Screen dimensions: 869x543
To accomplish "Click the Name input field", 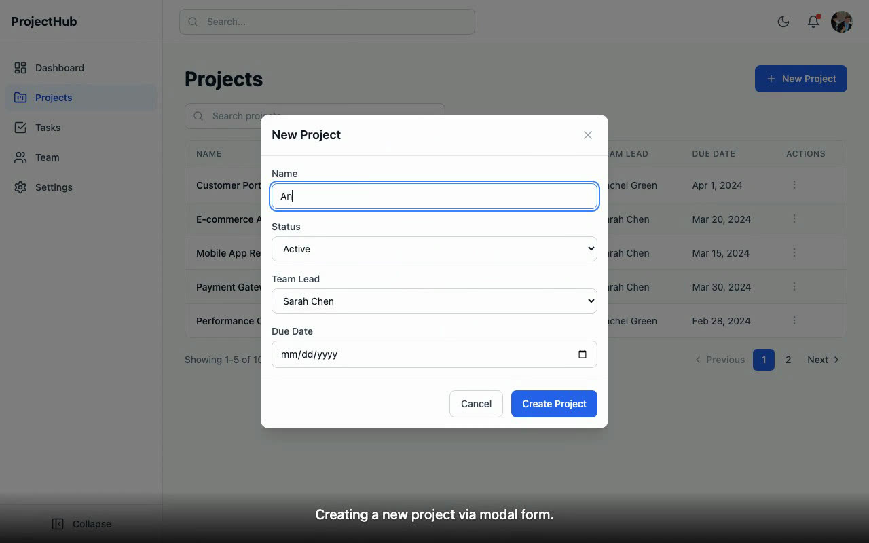I will click(434, 196).
